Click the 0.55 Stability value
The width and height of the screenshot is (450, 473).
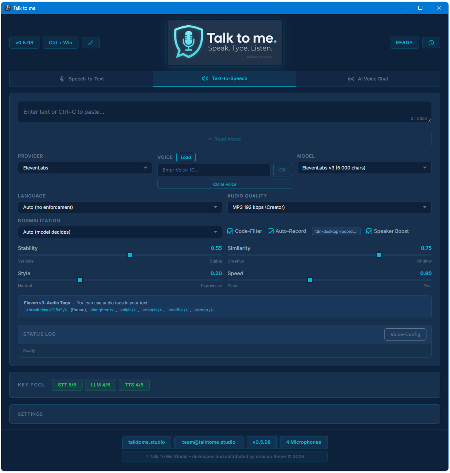(x=216, y=248)
